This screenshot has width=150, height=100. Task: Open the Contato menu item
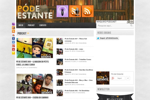(43, 25)
